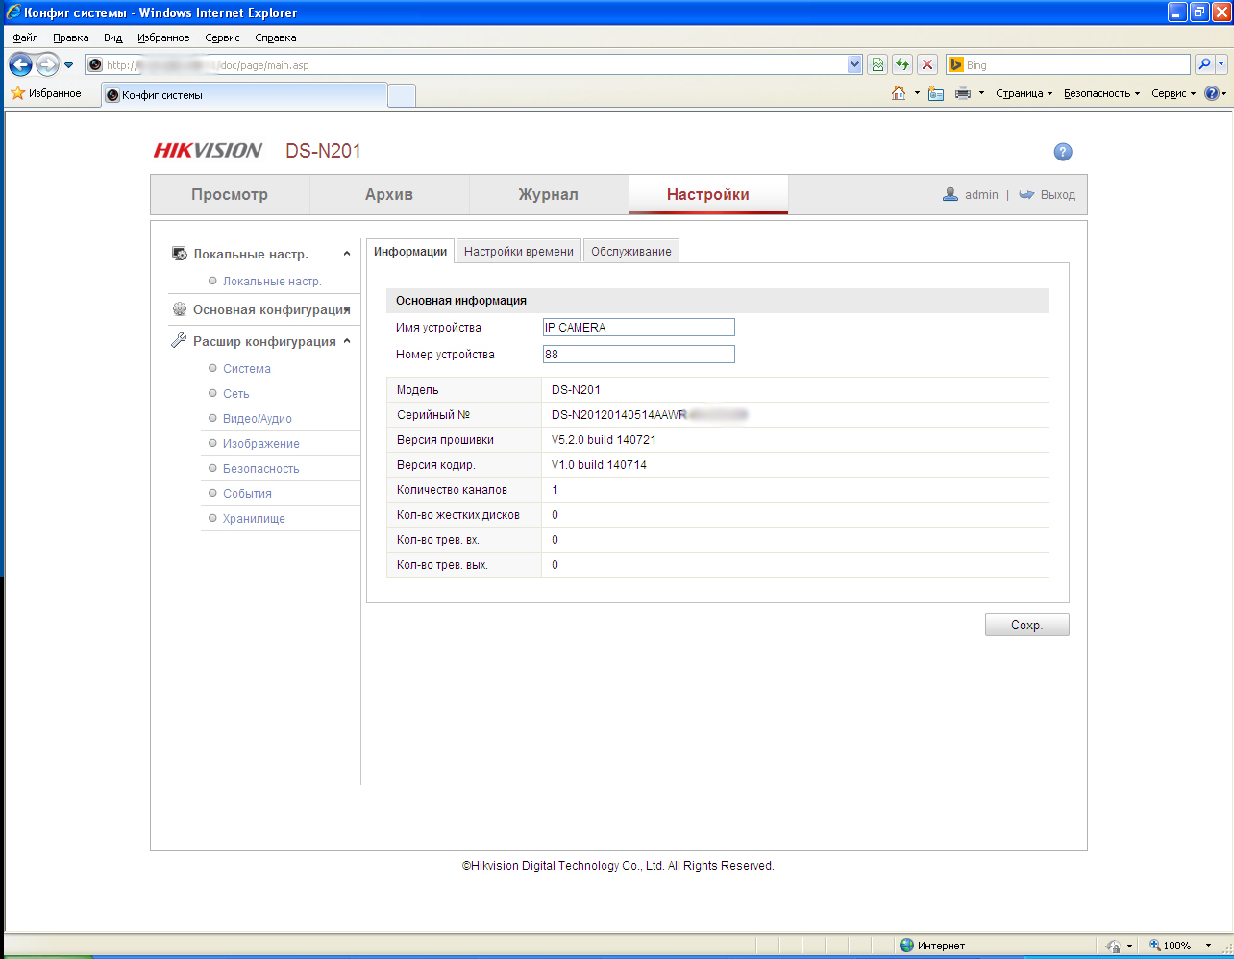This screenshot has height=959, width=1234.
Task: Open the Система settings item
Action: tap(247, 369)
